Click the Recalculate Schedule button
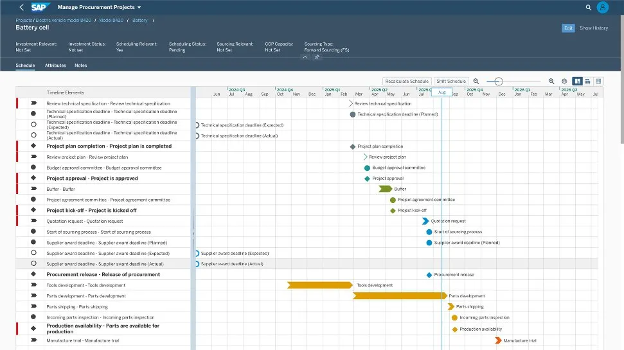 coord(407,82)
